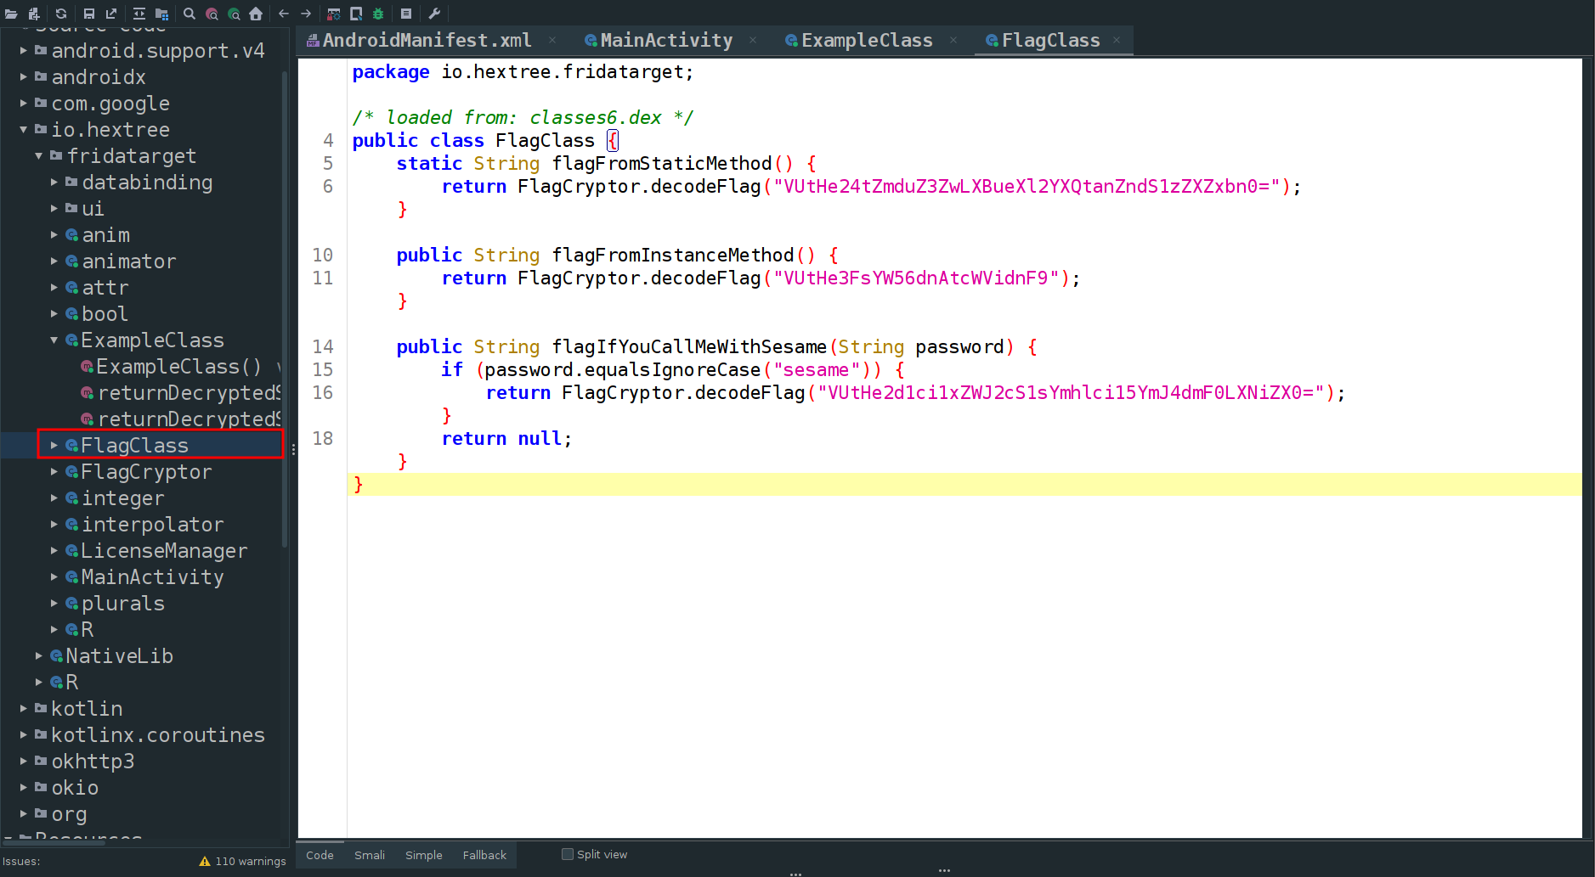Screen dimensions: 1595x877
Task: Toggle Deobfuscation toolbar icon
Action: 334,14
